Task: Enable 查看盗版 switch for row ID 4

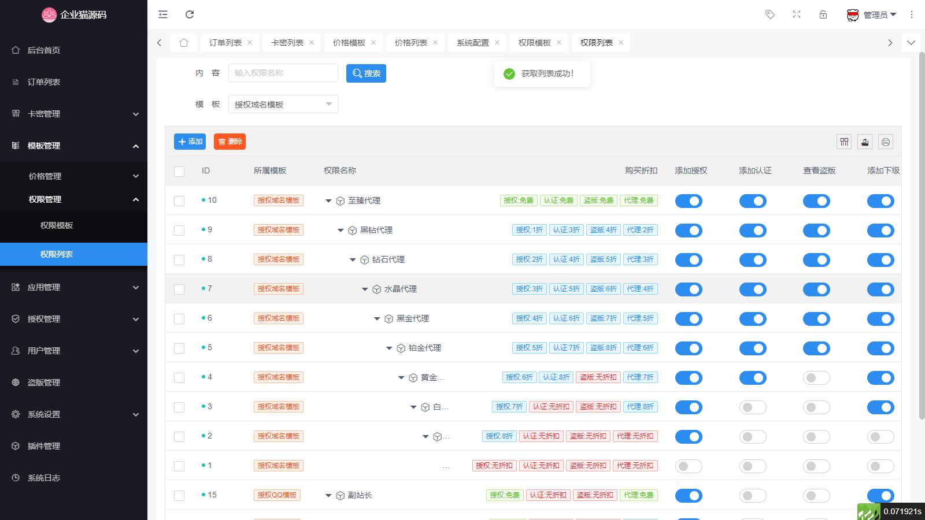Action: tap(816, 378)
